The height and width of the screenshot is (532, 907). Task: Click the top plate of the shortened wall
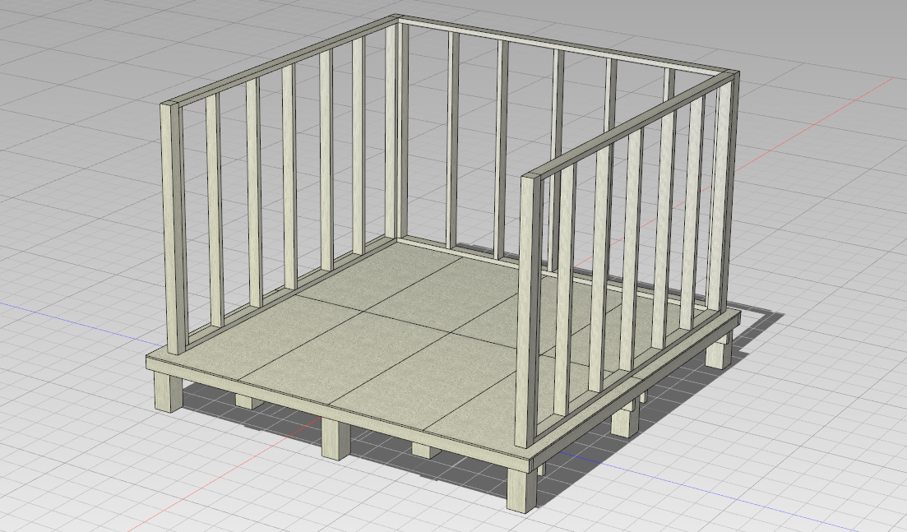point(631,123)
